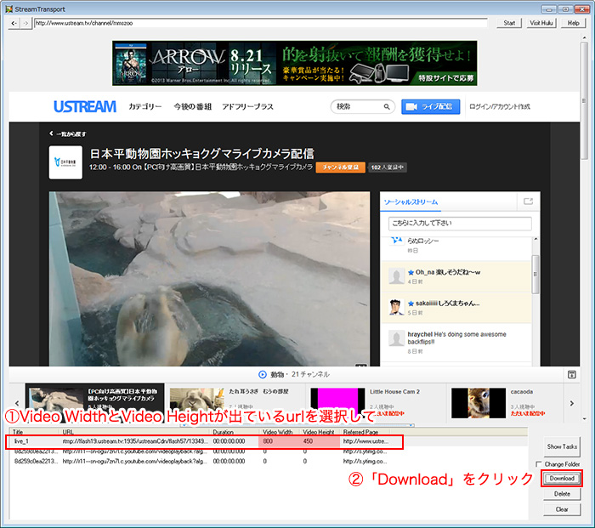Click the search magnifier icon
Image resolution: width=595 pixels, height=528 pixels.
pos(387,106)
